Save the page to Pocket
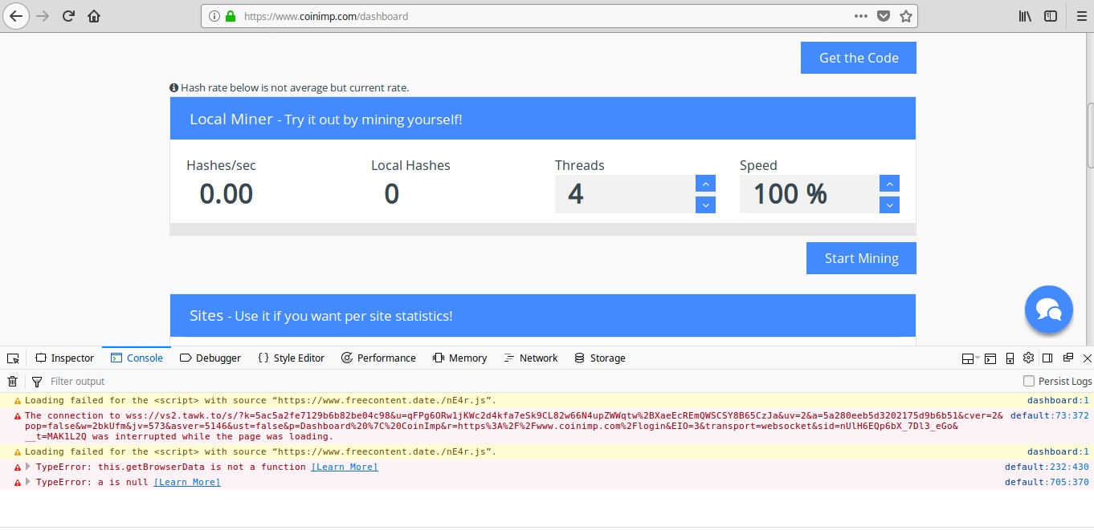The height and width of the screenshot is (530, 1094). pyautogui.click(x=884, y=16)
